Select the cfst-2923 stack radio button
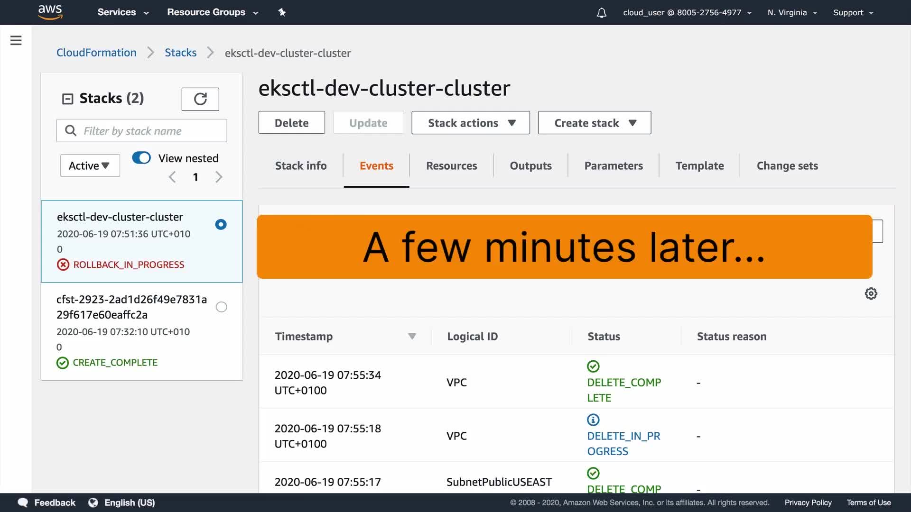911x512 pixels. [x=221, y=307]
